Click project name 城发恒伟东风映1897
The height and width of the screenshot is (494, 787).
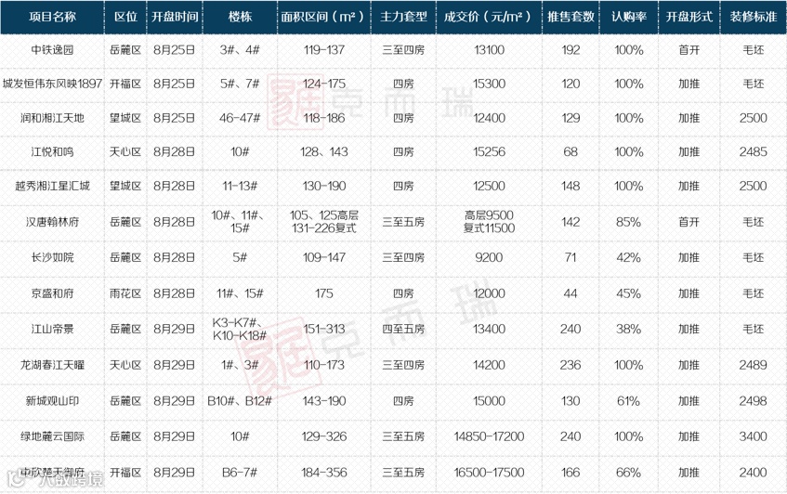(x=53, y=84)
